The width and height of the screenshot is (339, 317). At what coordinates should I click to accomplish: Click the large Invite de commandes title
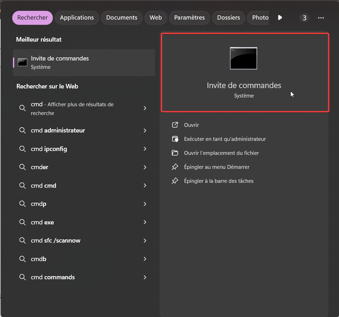[244, 86]
